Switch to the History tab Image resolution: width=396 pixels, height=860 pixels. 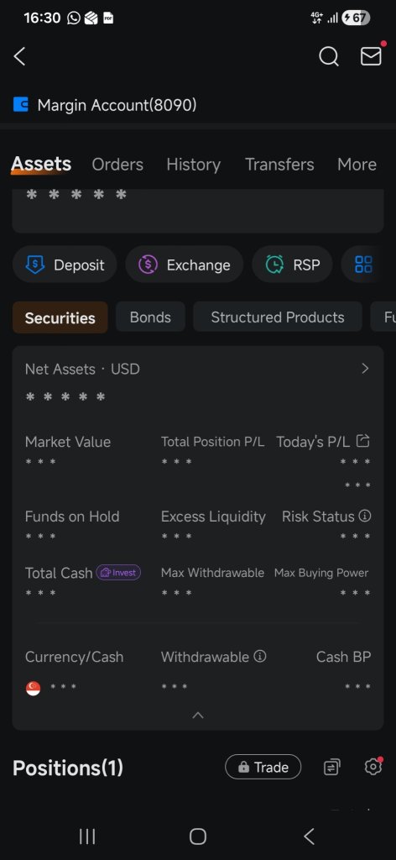tap(193, 165)
